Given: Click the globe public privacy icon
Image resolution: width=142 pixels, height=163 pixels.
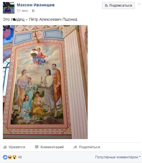Looking at the screenshot, I should 34,11.
